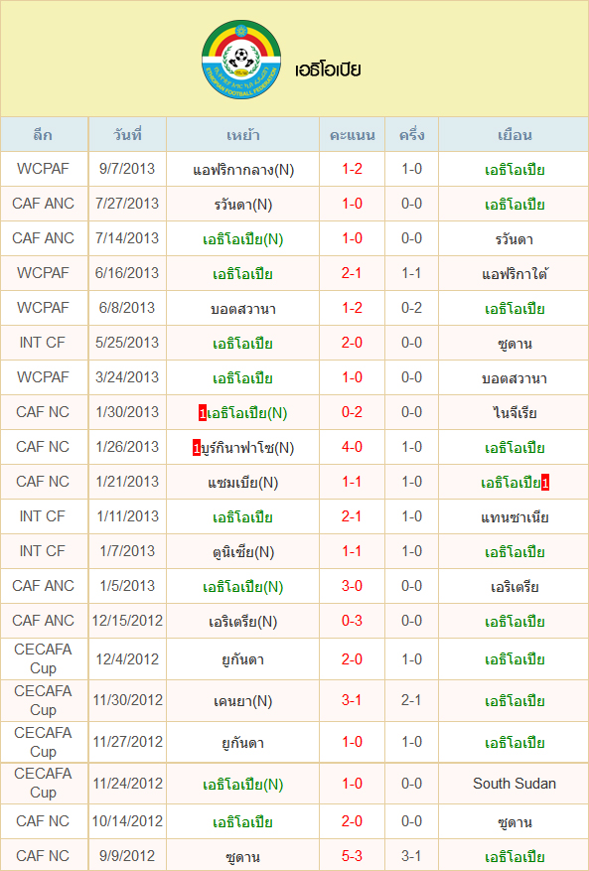Click CECAFA Cup league in 12/4/2012 row

[44, 658]
